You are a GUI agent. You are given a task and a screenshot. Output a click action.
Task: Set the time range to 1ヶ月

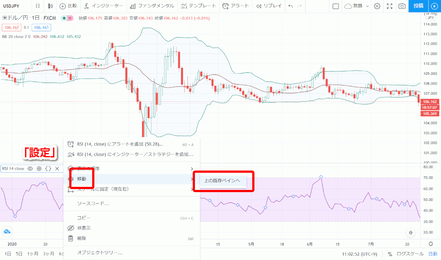(33, 254)
